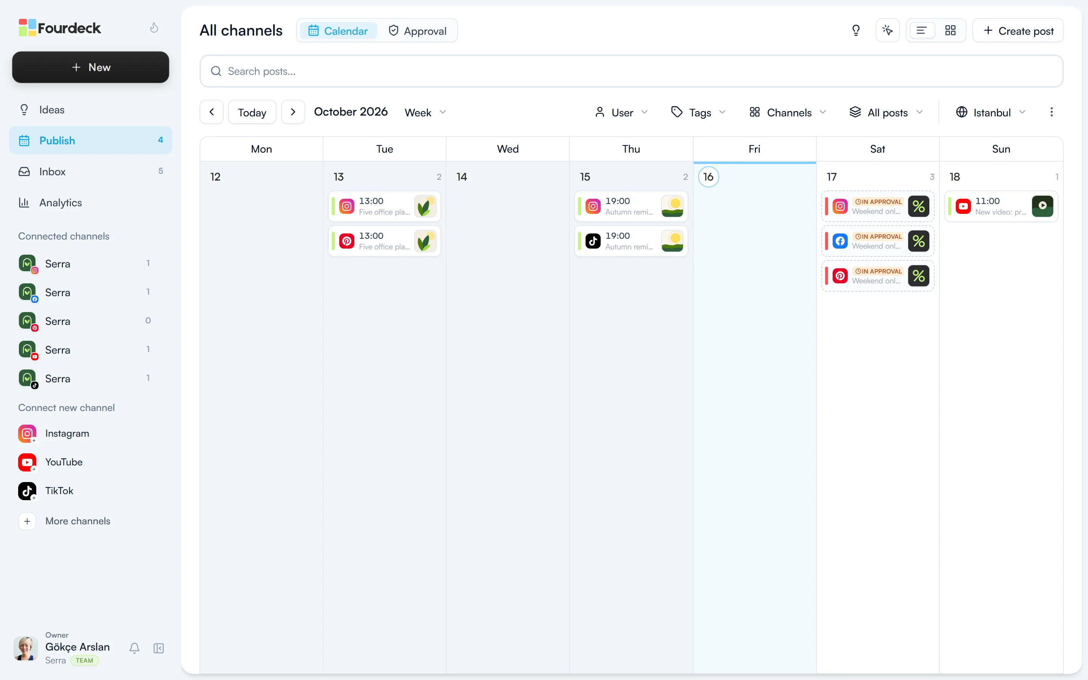Click the flame streak icon beside Fourdeck logo

[x=154, y=28]
